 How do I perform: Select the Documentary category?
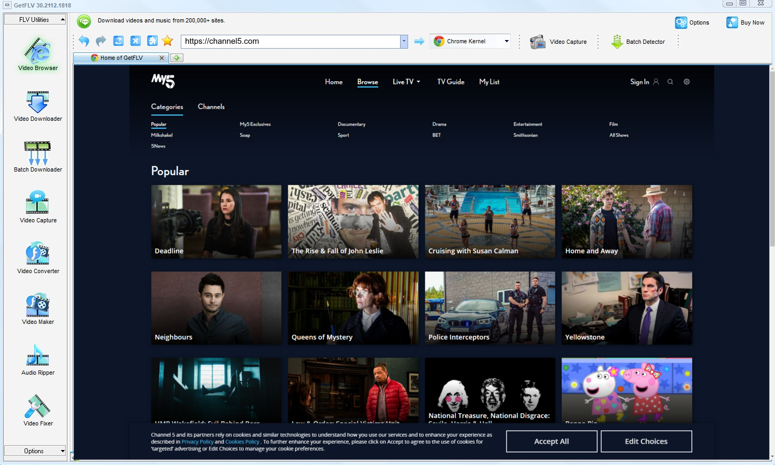click(351, 124)
